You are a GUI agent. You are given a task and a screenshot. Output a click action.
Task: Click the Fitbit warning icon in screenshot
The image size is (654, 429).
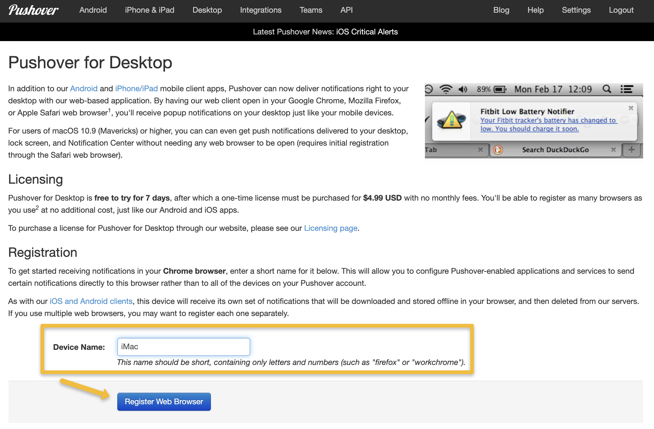451,120
